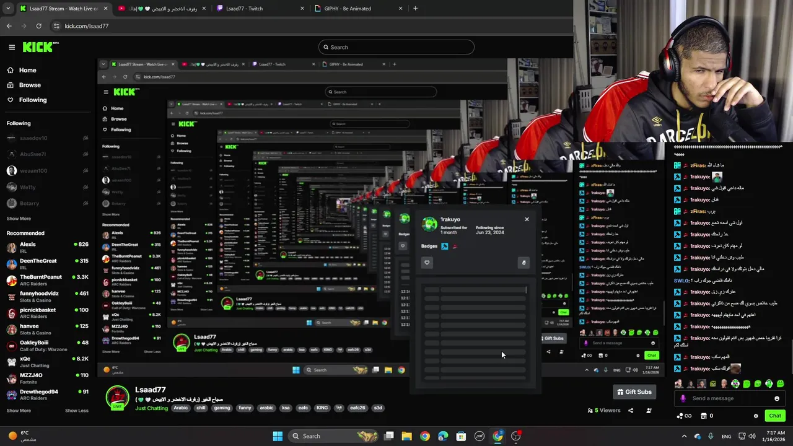Open a new tab with the outer plus button

click(415, 9)
